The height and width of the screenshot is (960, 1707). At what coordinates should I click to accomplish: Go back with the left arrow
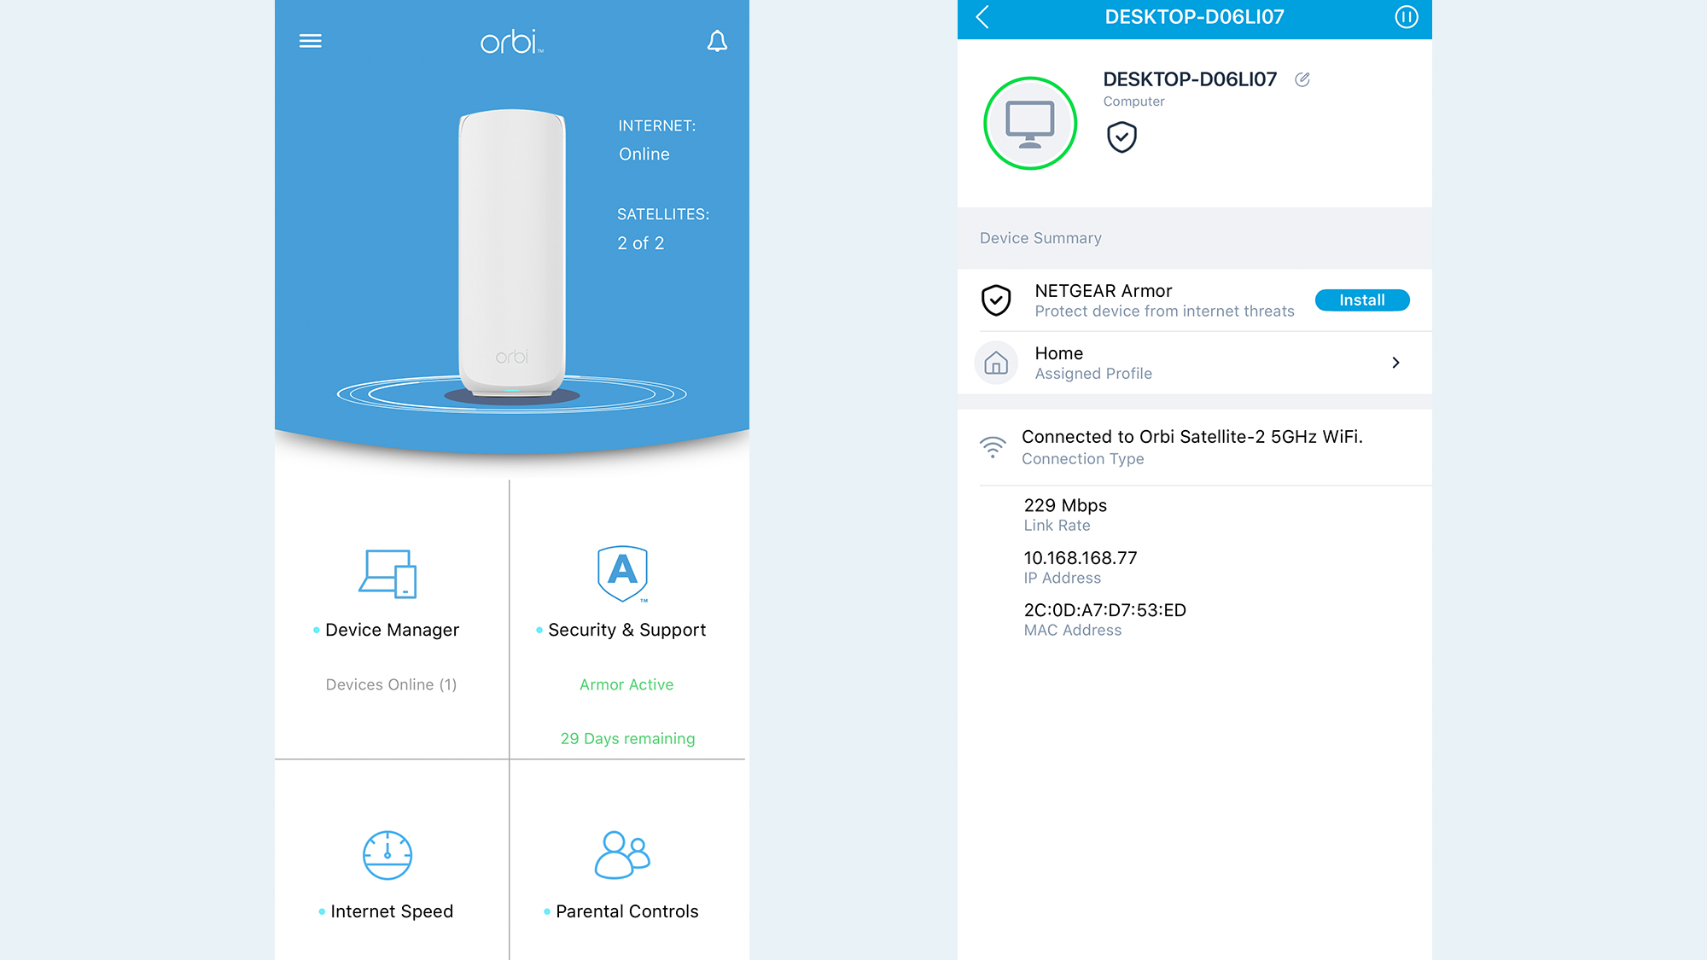(982, 17)
